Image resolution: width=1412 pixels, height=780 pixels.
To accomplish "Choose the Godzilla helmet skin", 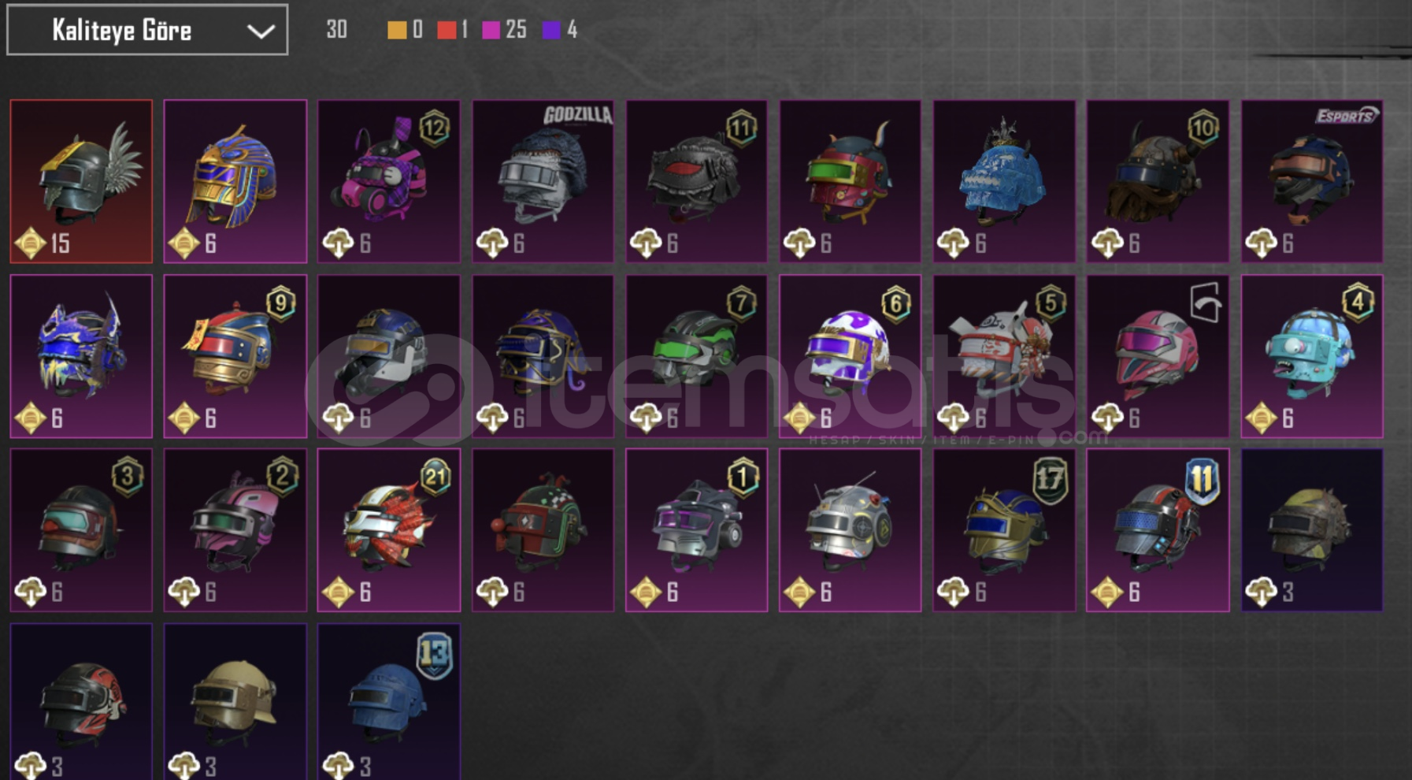I will point(543,181).
